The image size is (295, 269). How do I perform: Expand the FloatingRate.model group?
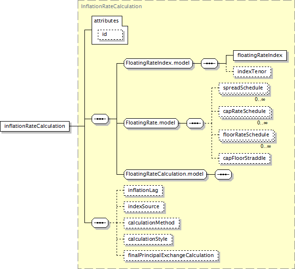[x=151, y=123]
